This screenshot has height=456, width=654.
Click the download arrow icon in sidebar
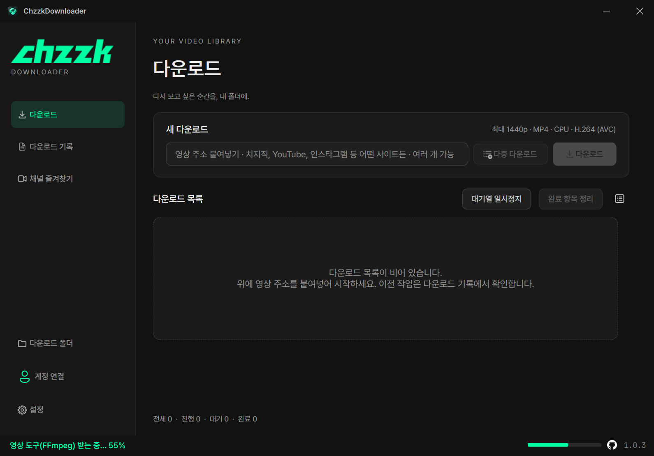(22, 115)
